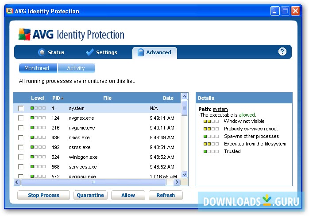Screen dimensions: 309x216
Task: Close the AVG Identity Protection window
Action: [295, 11]
